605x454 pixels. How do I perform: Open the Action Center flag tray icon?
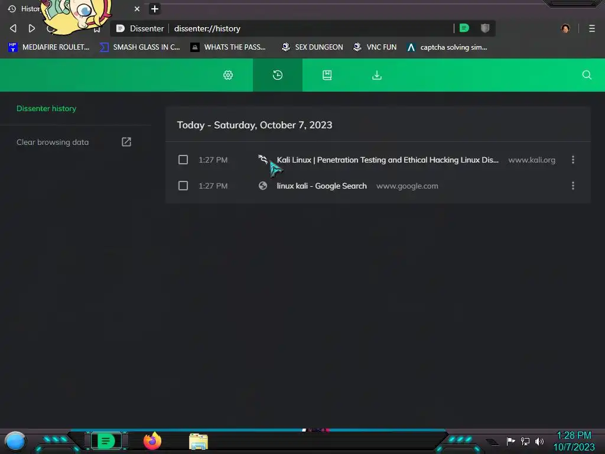[510, 441]
